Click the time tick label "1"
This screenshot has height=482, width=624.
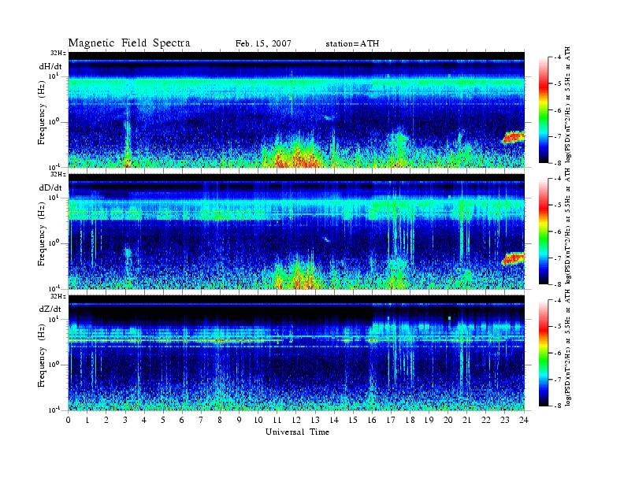(87, 420)
